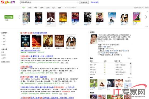
Task: Filter results to within one day
Action: 3,36
